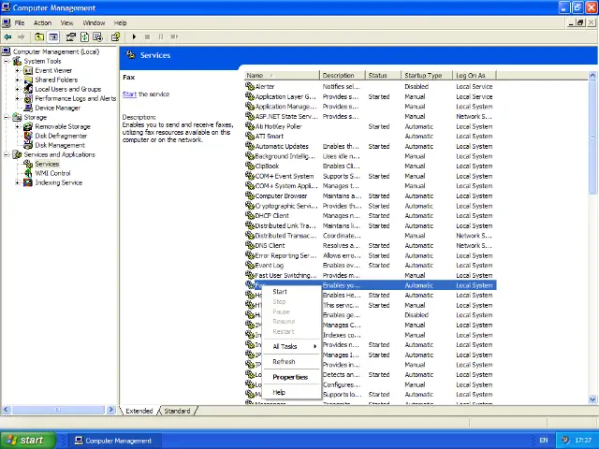Click the gear icon beside Alerter service
This screenshot has height=449, width=599.
pyautogui.click(x=250, y=86)
